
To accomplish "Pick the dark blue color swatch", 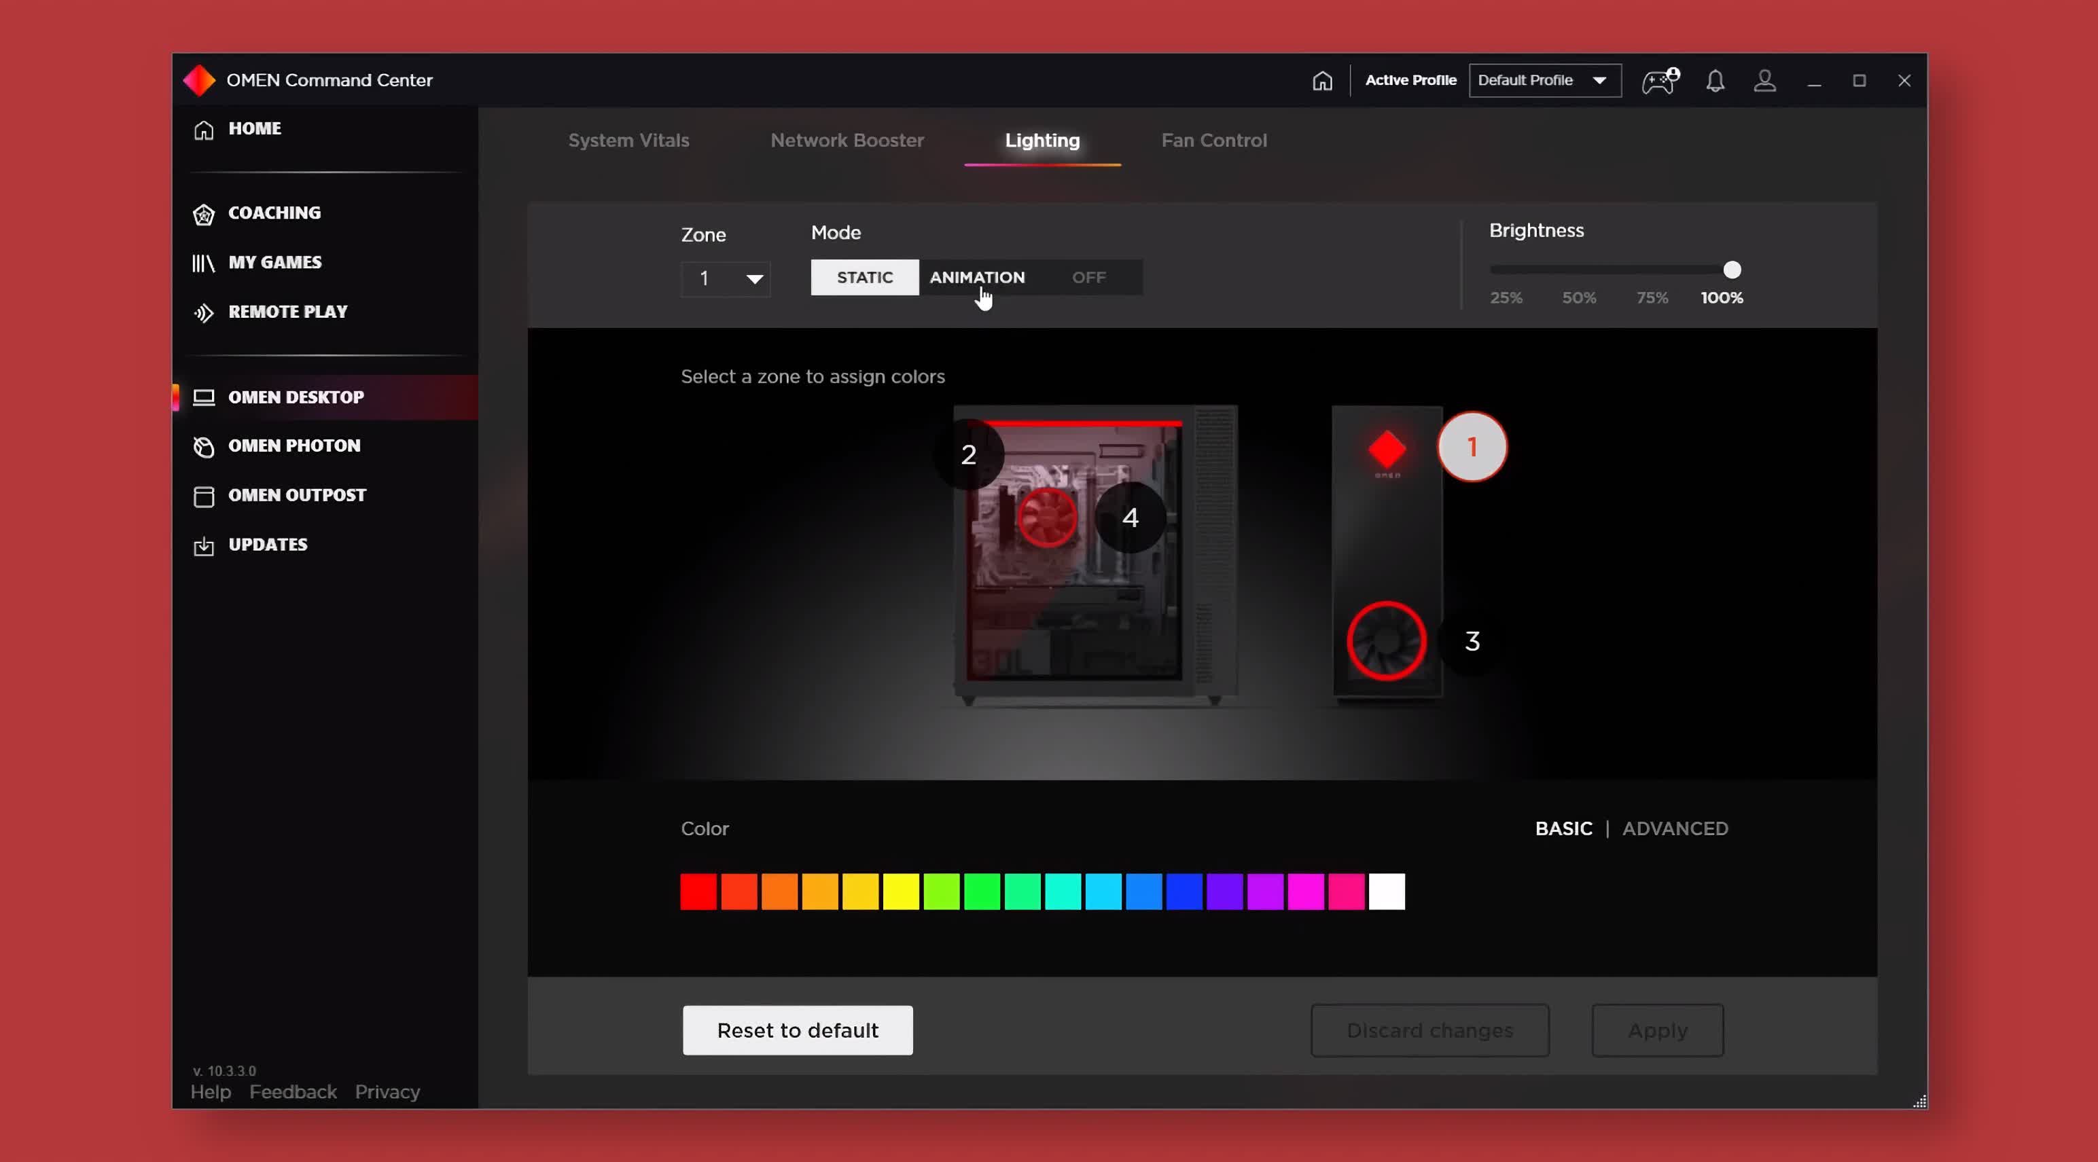I will 1184,891.
